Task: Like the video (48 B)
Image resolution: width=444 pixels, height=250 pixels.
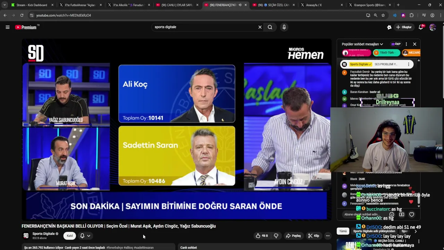Action: 262,236
